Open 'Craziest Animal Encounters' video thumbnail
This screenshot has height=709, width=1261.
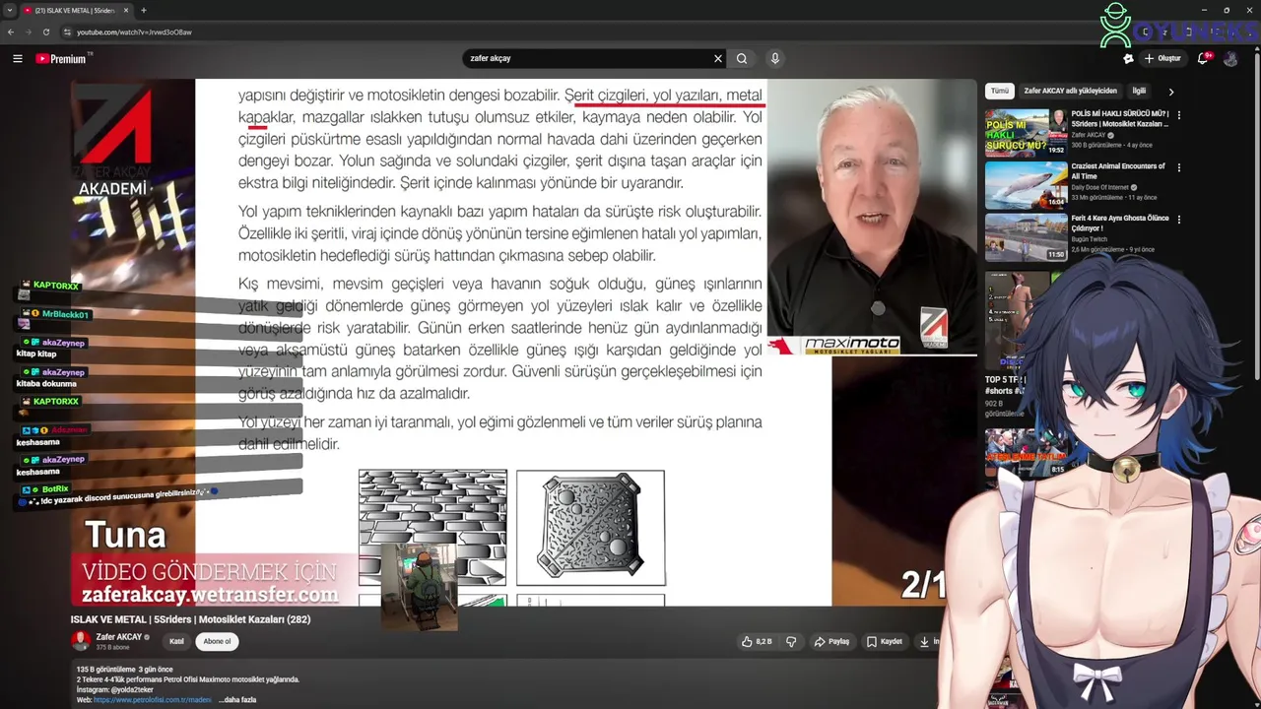pyautogui.click(x=1026, y=184)
